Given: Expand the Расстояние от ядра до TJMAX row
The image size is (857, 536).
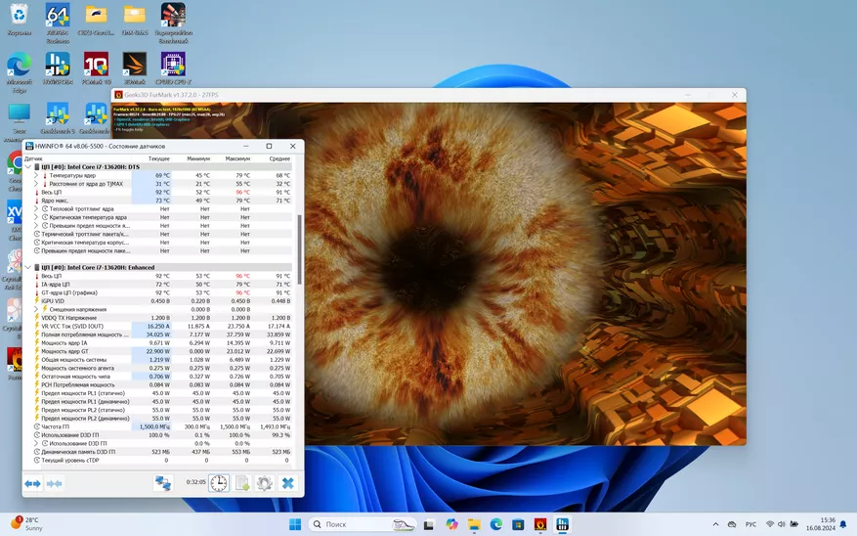Looking at the screenshot, I should tap(36, 184).
